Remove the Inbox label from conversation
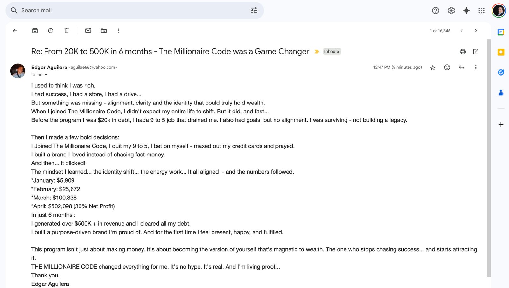Image resolution: width=509 pixels, height=288 pixels. [x=338, y=52]
